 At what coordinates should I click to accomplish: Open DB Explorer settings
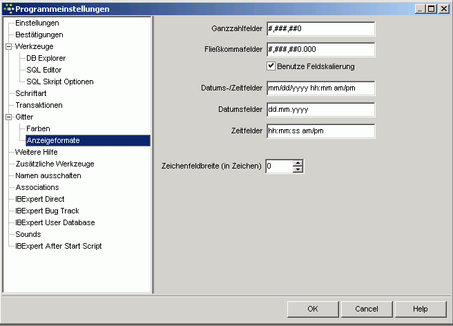coord(46,58)
